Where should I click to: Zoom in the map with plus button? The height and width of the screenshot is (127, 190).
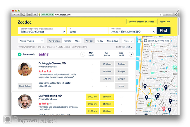click(139, 40)
